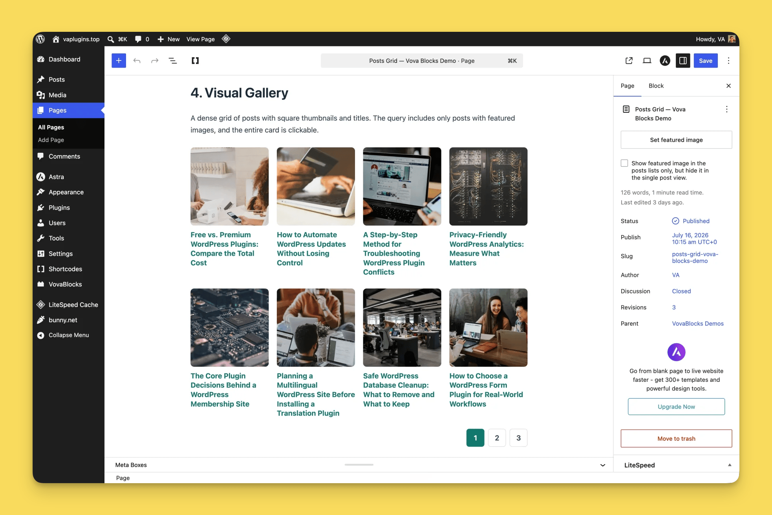The image size is (772, 515).
Task: Change the author VA
Action: pos(676,275)
